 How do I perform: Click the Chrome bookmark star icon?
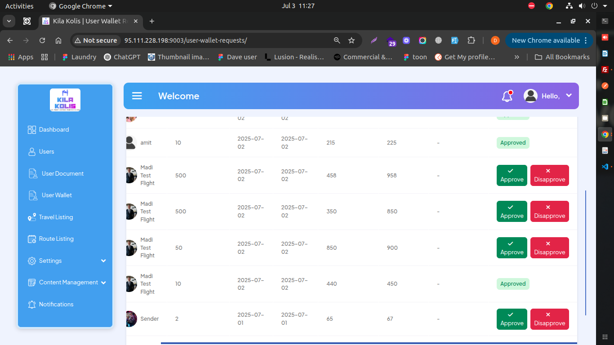click(351, 40)
